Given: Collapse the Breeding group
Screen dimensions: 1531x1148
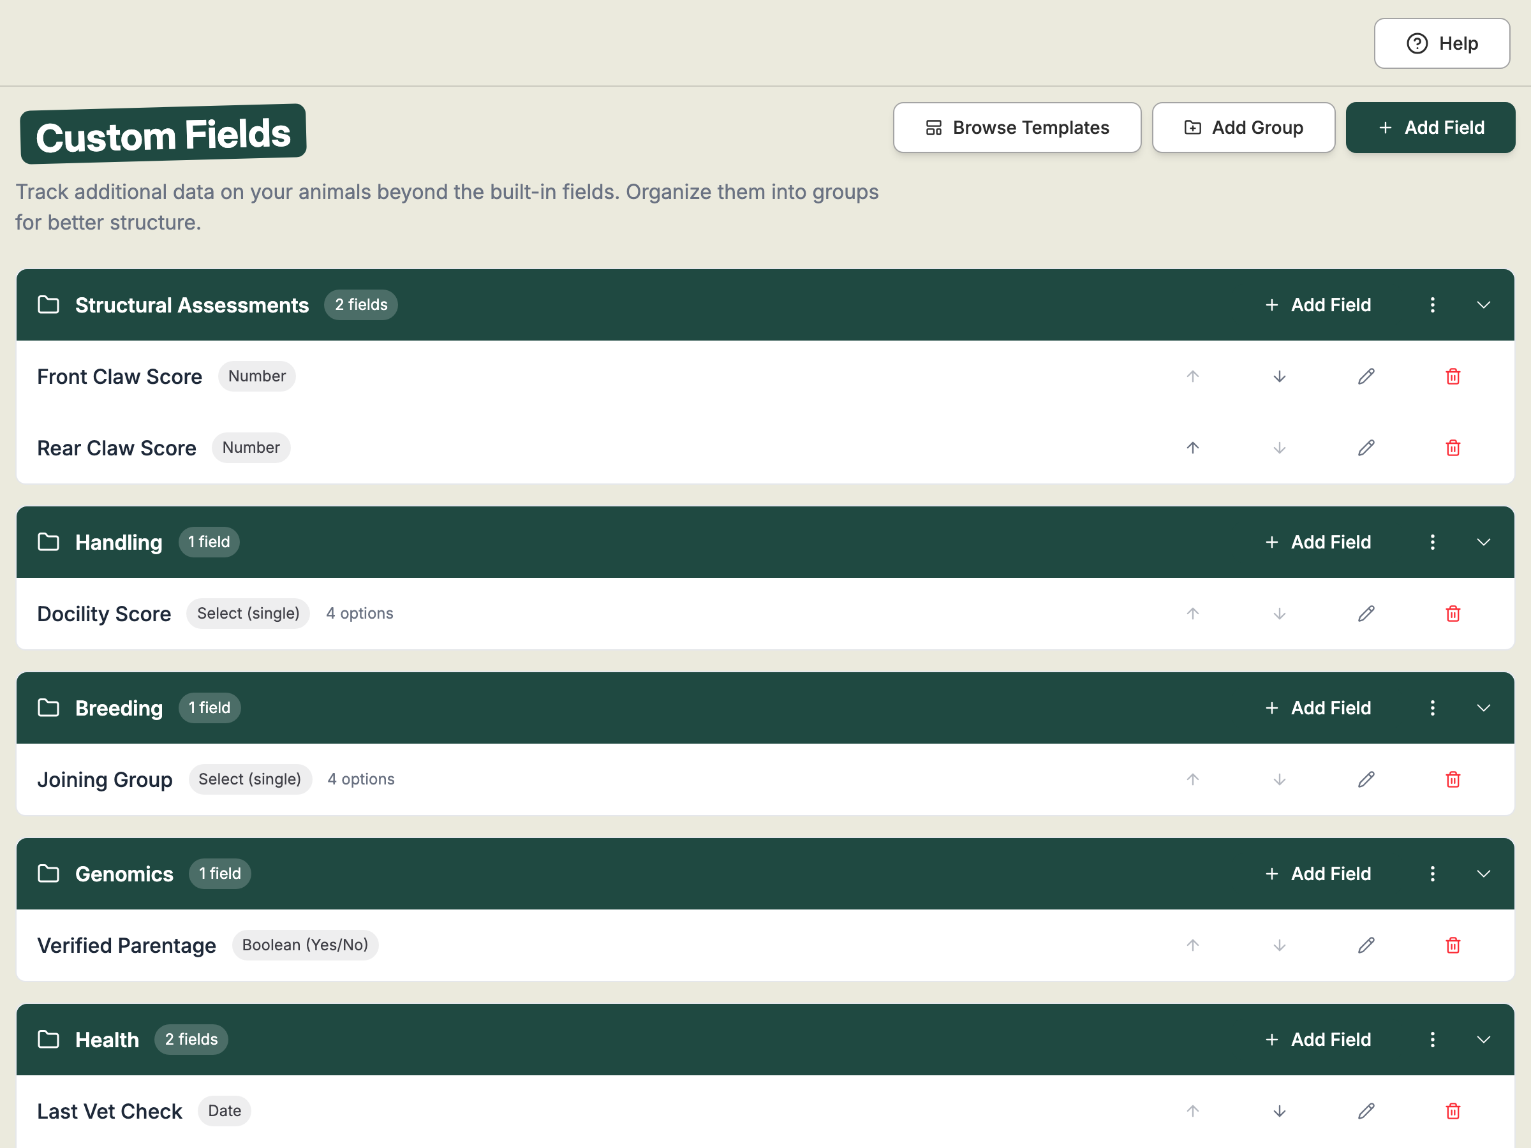Looking at the screenshot, I should 1483,708.
